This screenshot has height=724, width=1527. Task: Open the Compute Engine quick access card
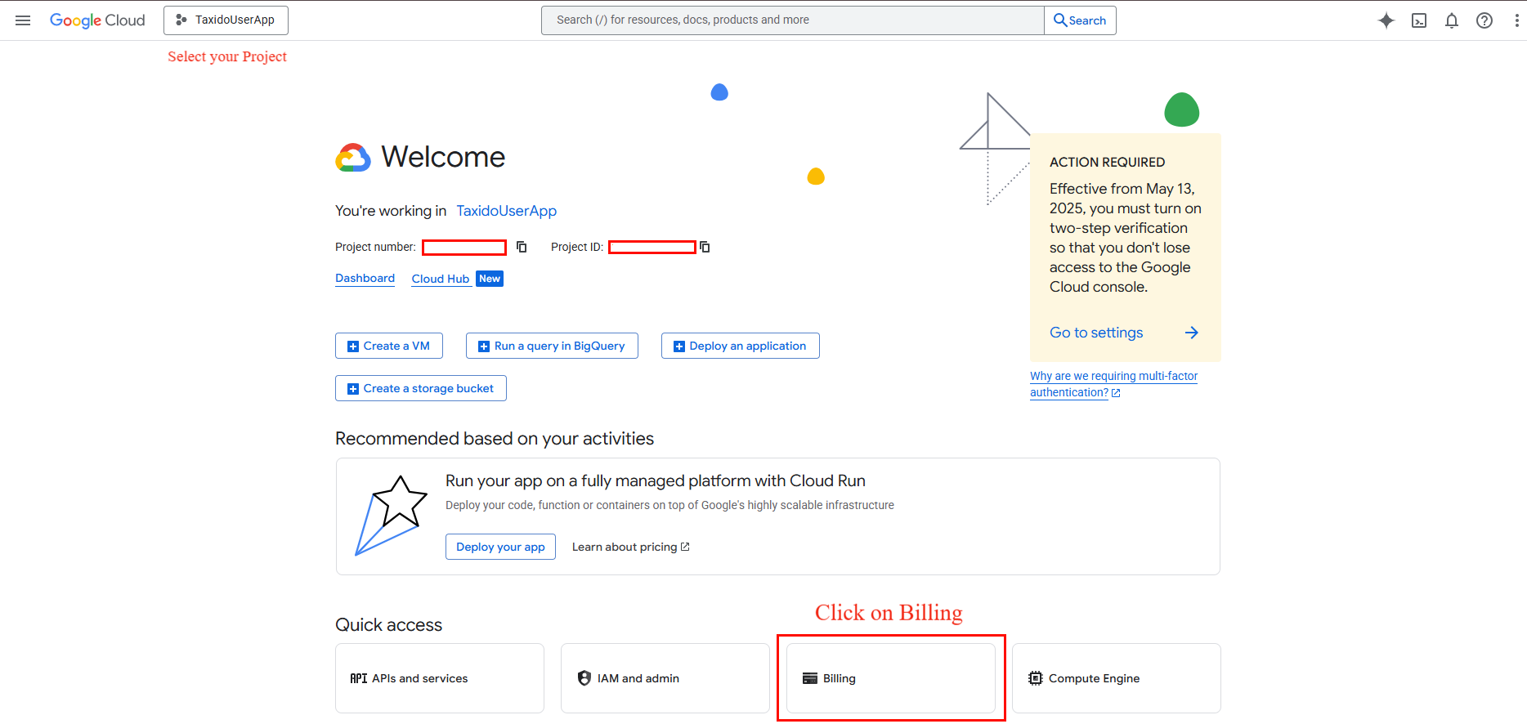[x=1116, y=678]
